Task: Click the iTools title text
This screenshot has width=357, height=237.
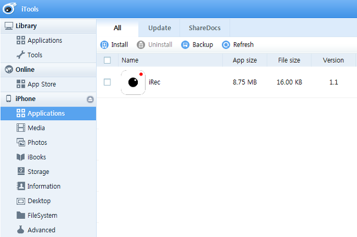Action: click(30, 9)
